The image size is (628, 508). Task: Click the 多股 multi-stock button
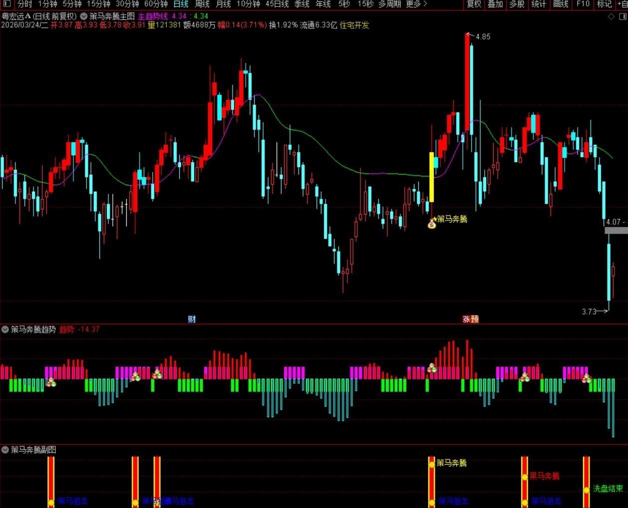tap(517, 4)
